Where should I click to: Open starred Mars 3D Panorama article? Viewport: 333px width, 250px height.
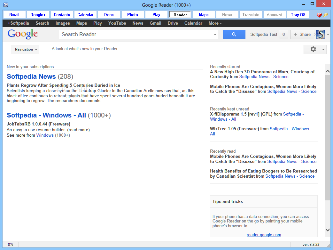click(262, 74)
